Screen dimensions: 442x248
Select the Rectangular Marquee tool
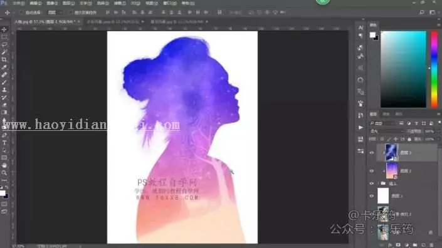(x=4, y=37)
